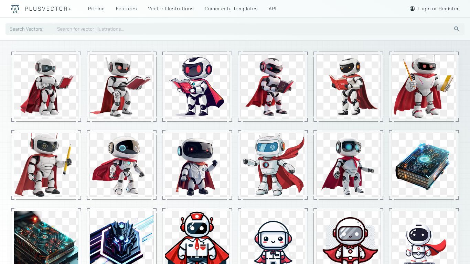This screenshot has width=470, height=264.
Task: Open the Pricing page
Action: [x=96, y=9]
